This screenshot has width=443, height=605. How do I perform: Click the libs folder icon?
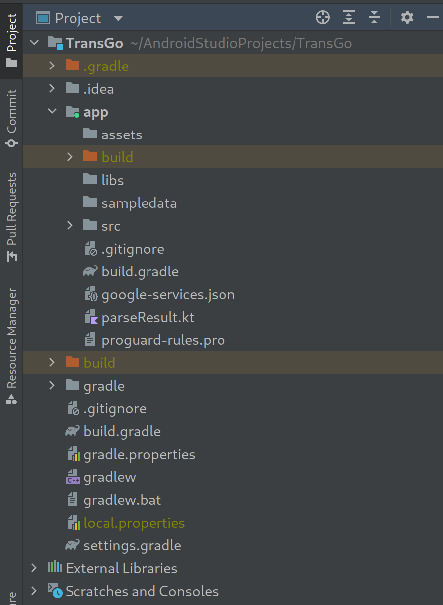(x=90, y=180)
